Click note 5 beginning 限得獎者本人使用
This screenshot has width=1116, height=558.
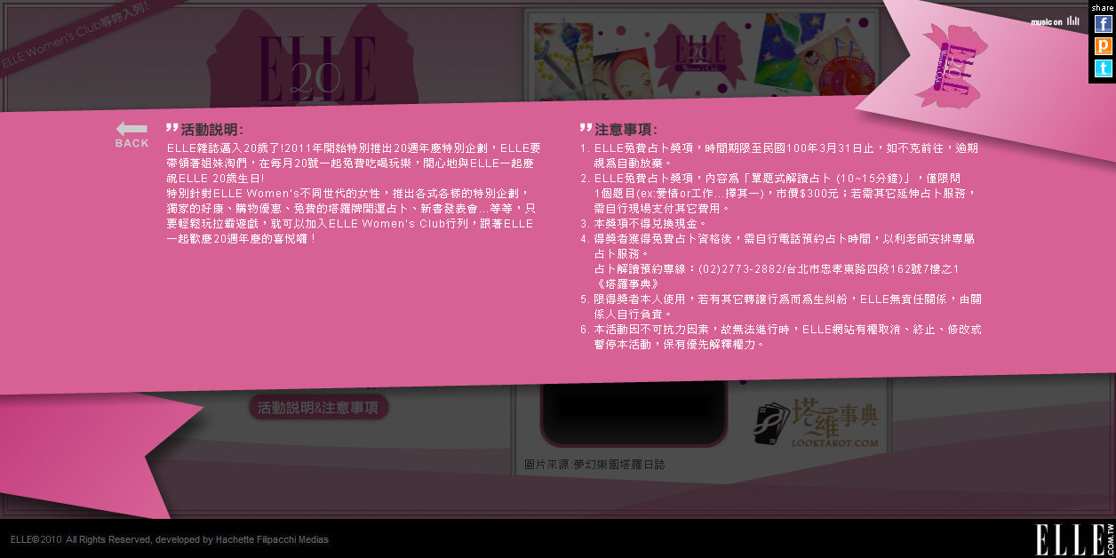[x=781, y=307]
